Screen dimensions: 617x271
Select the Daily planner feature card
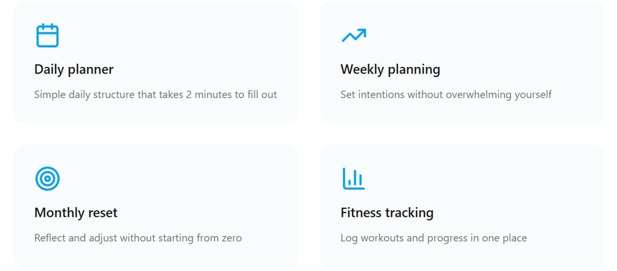(156, 62)
